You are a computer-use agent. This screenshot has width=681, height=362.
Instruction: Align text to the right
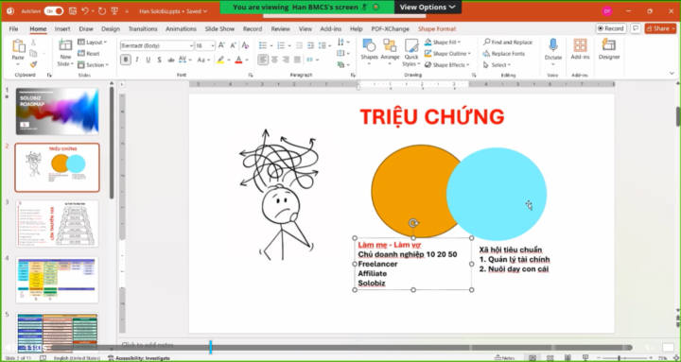tap(286, 60)
